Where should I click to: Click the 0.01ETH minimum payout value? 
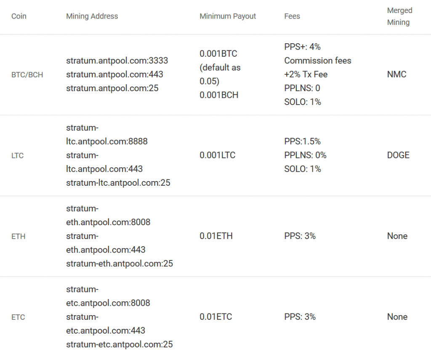(x=216, y=236)
